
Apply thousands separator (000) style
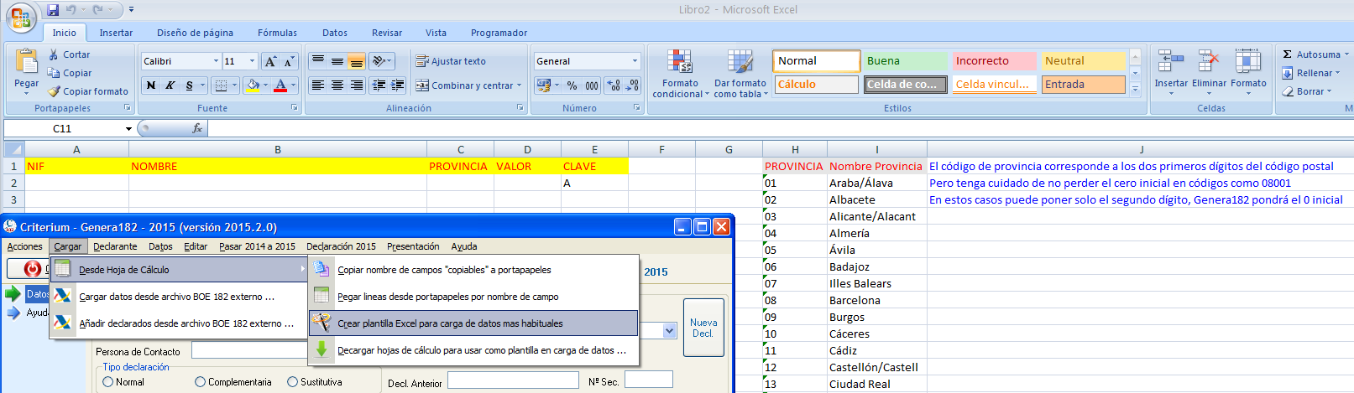click(592, 85)
